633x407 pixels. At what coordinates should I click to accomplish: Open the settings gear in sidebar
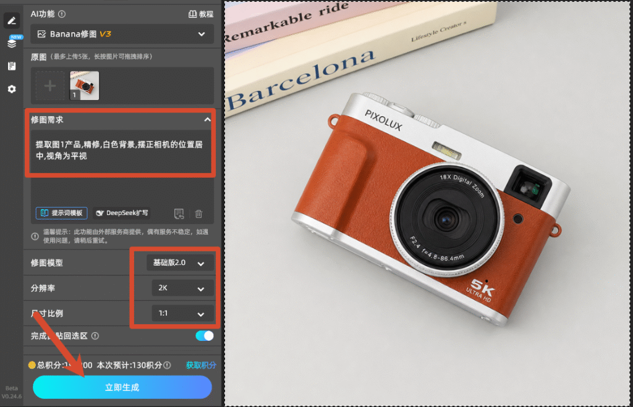tap(12, 89)
